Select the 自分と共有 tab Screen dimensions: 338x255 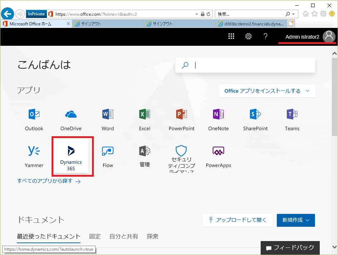pos(124,236)
